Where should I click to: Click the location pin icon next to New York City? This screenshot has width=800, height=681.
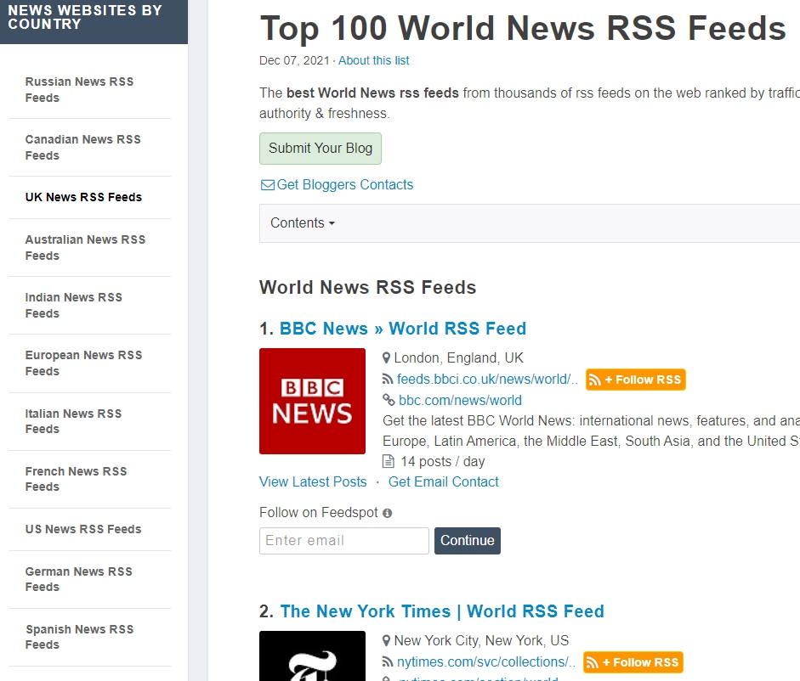tap(387, 641)
